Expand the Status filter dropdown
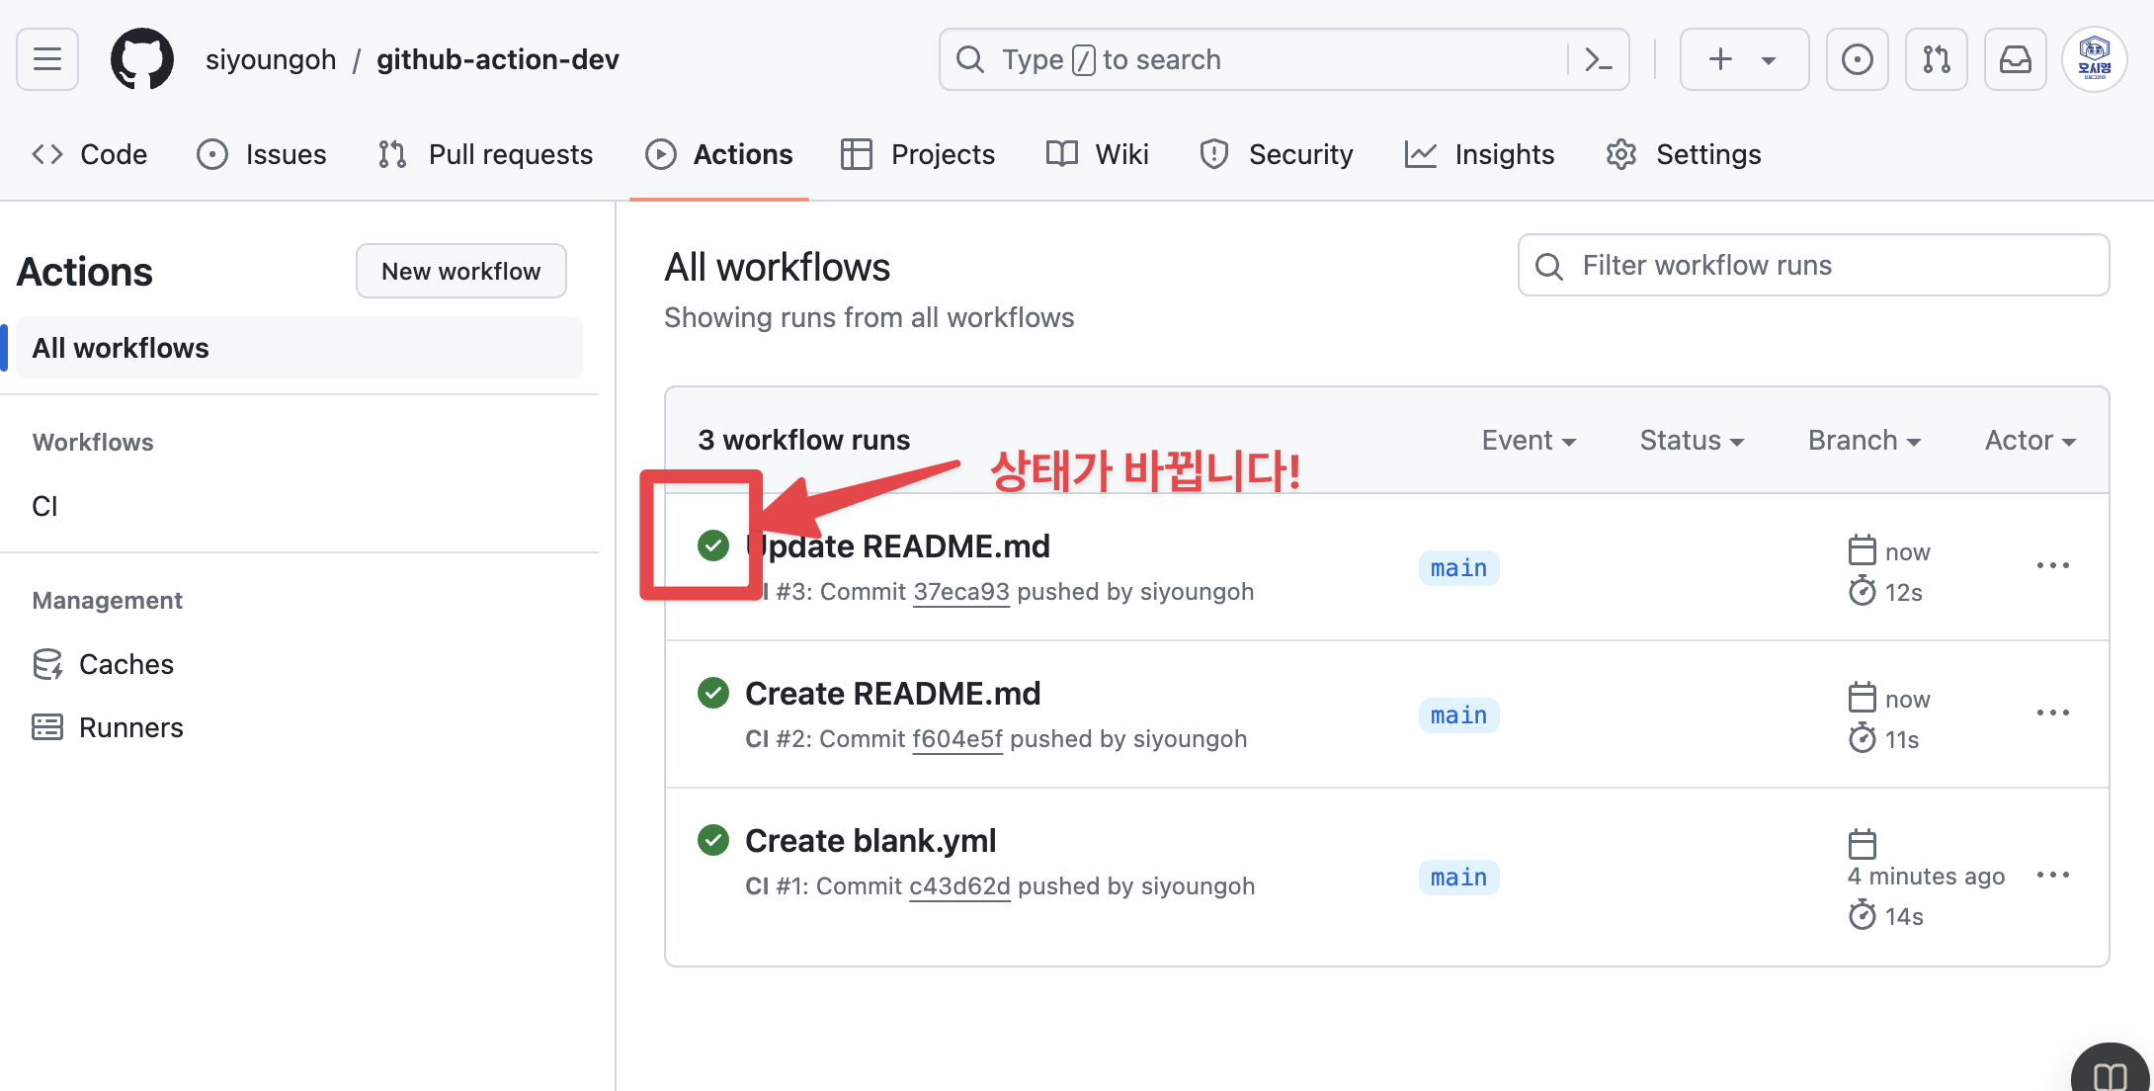2154x1091 pixels. coord(1692,441)
